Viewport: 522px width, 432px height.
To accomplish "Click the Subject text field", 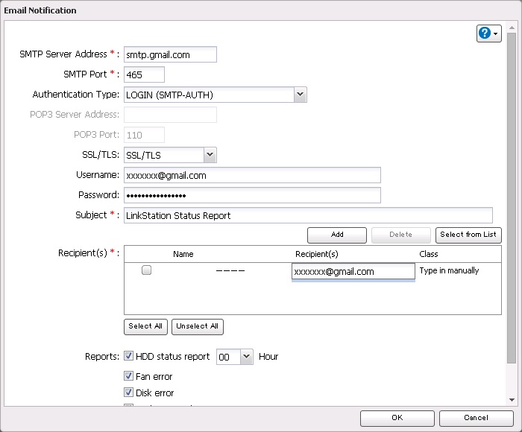I will pos(308,215).
